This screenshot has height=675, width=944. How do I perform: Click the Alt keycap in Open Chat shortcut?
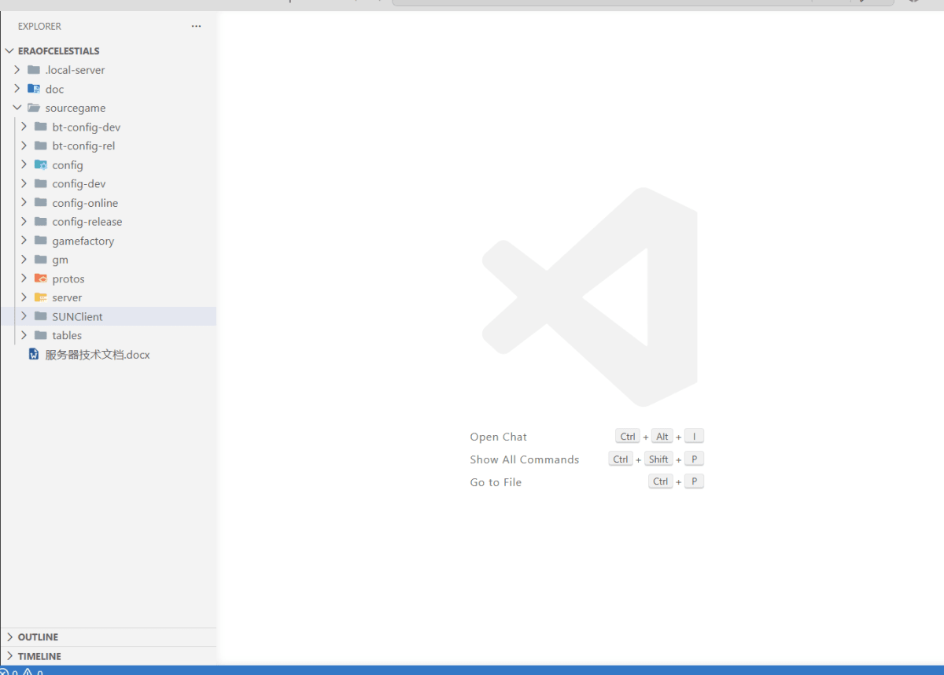pos(662,437)
